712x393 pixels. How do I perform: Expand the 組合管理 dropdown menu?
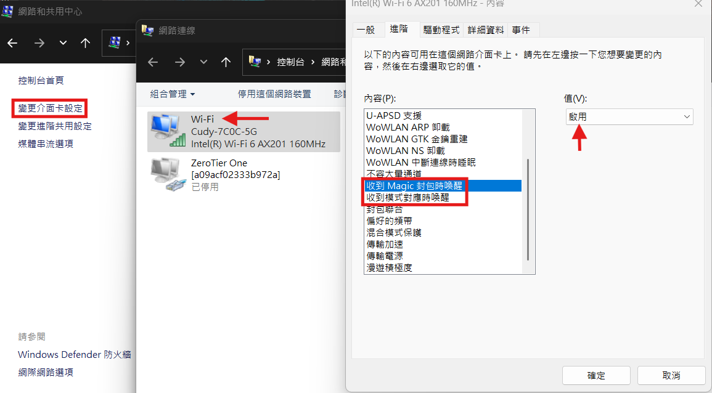coord(173,94)
